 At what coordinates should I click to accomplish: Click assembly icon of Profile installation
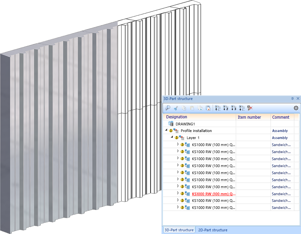tap(176, 131)
